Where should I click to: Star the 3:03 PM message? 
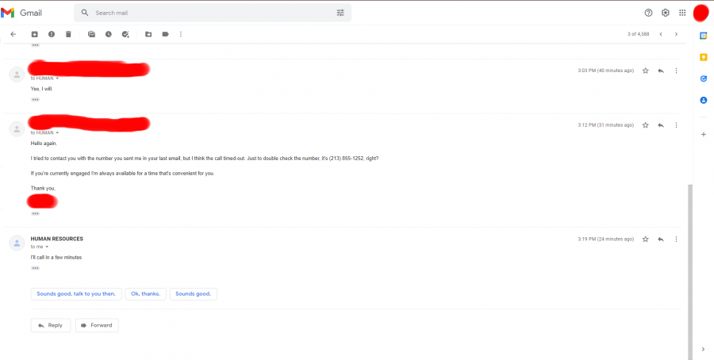645,71
